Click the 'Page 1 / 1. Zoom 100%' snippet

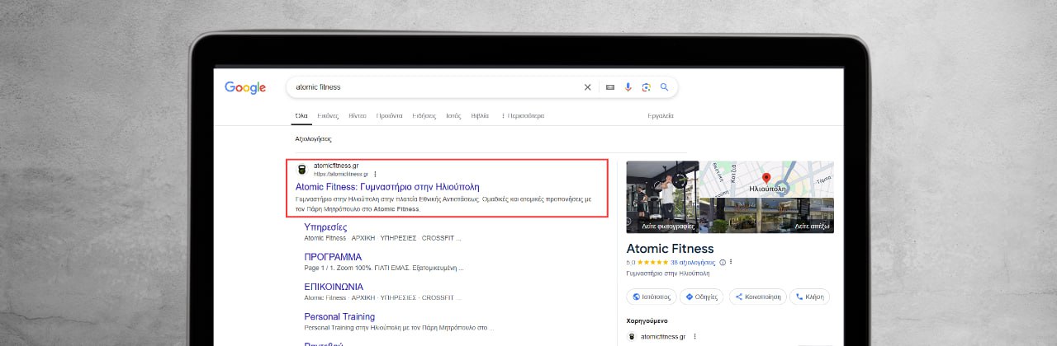384,268
